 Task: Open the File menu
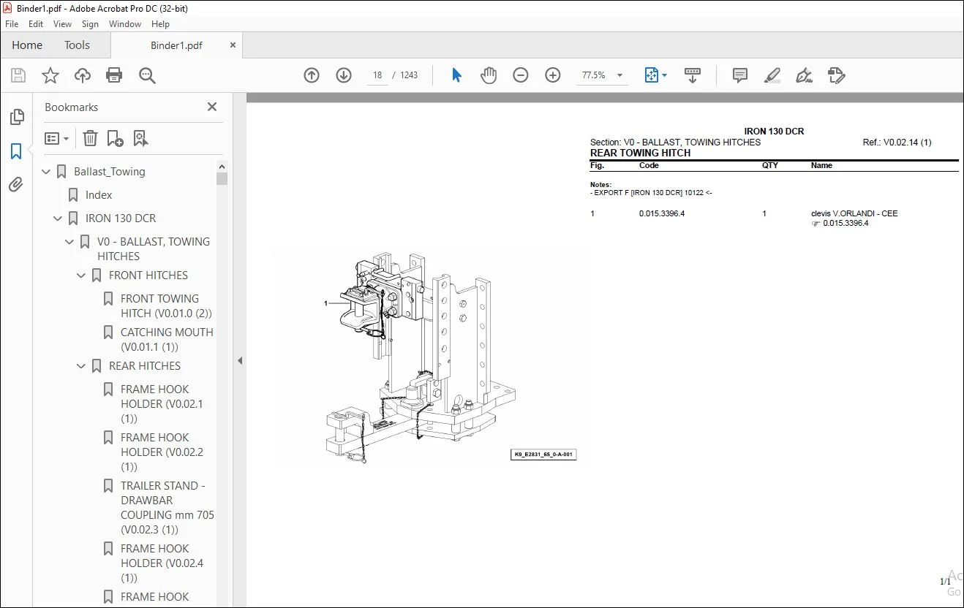(12, 24)
